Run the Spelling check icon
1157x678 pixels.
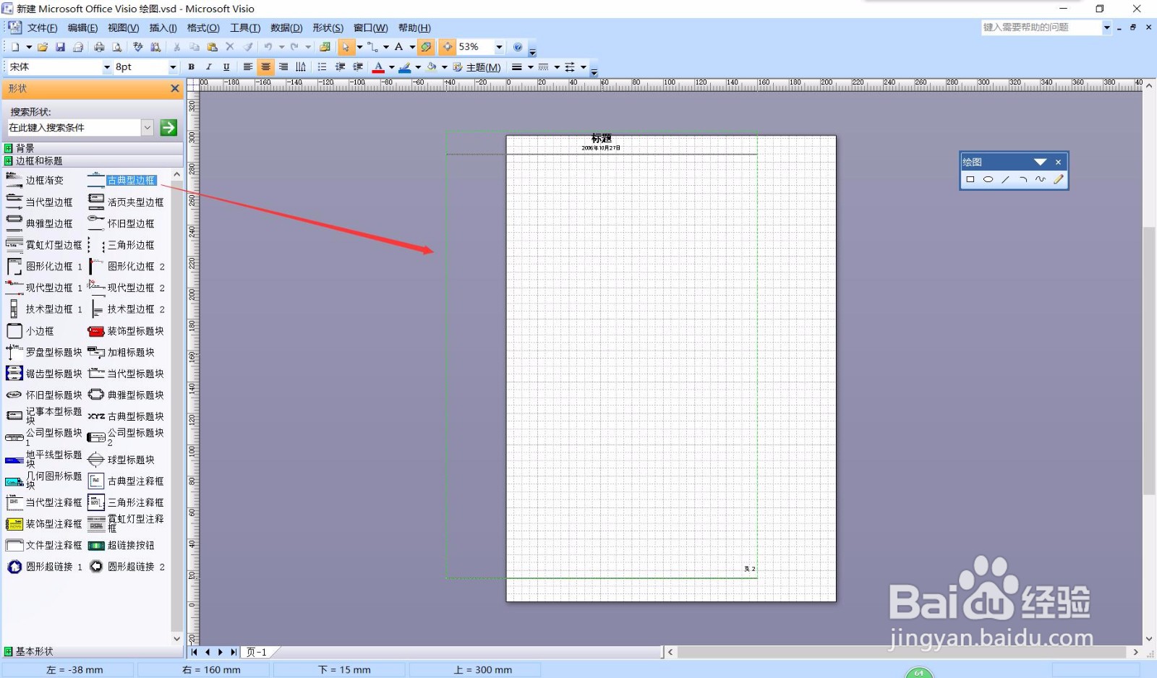pyautogui.click(x=138, y=47)
